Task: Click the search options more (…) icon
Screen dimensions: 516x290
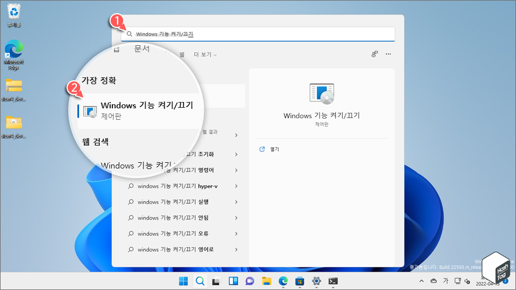Action: pyautogui.click(x=388, y=54)
